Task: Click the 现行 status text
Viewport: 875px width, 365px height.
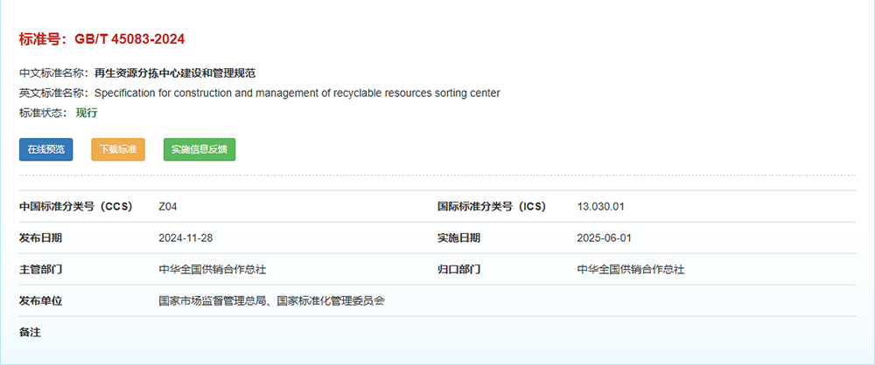Action: point(87,113)
